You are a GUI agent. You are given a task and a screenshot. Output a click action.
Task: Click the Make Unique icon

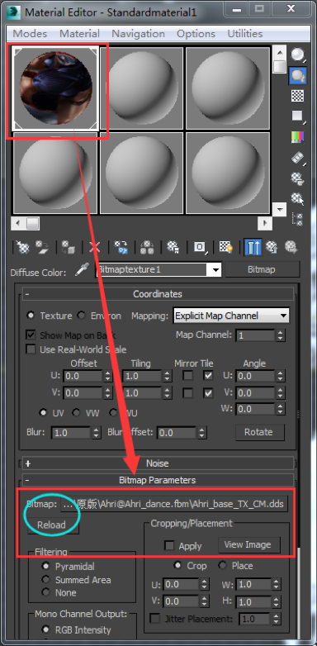(x=147, y=248)
